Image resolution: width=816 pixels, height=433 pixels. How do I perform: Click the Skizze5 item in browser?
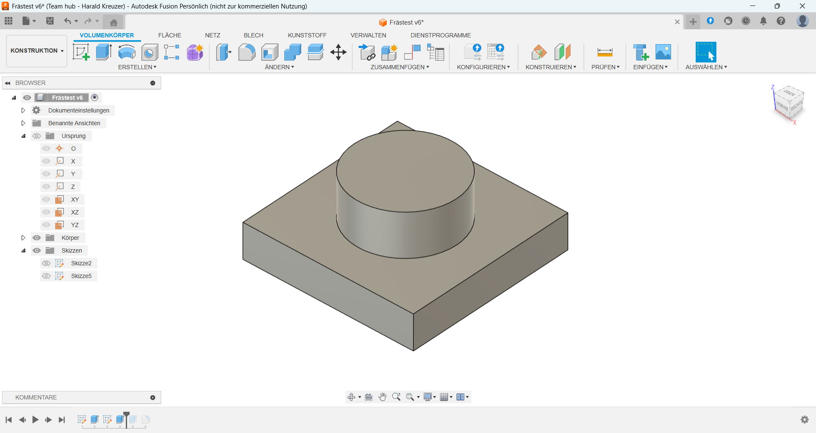click(81, 276)
